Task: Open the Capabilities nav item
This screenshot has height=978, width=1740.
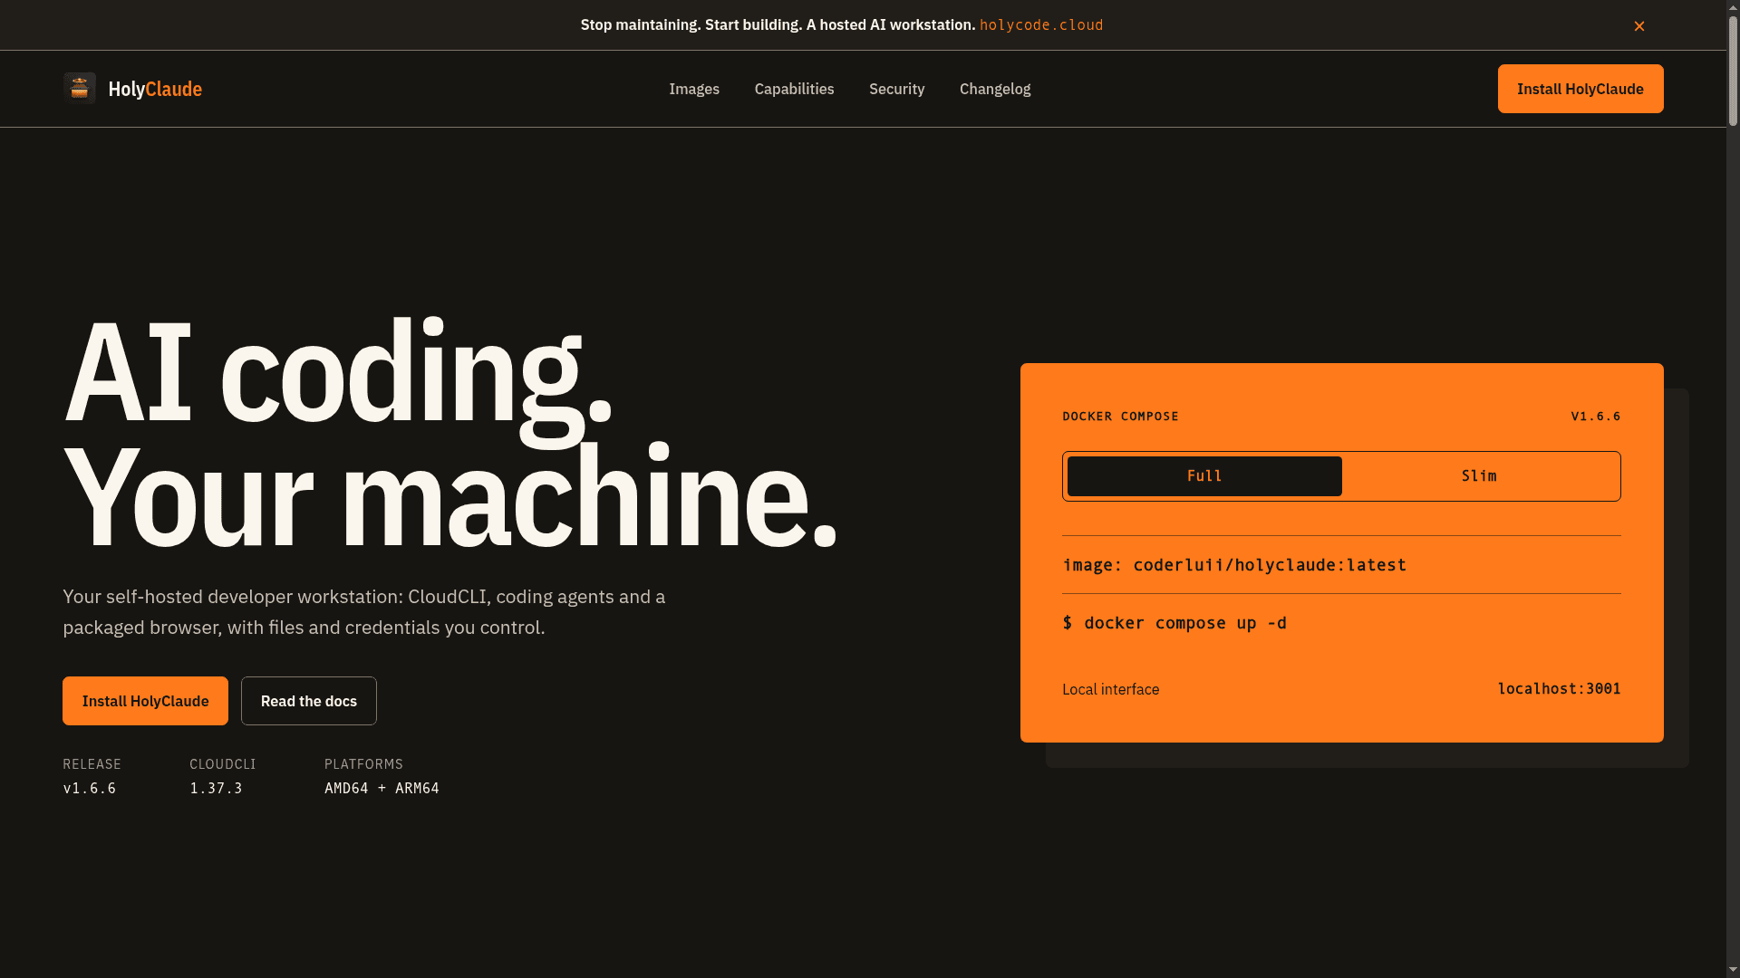Action: pyautogui.click(x=794, y=89)
